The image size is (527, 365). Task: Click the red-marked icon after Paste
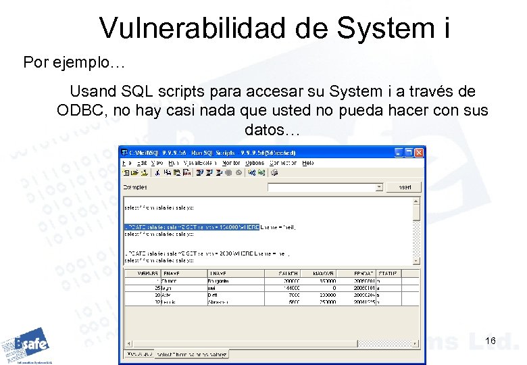click(187, 173)
